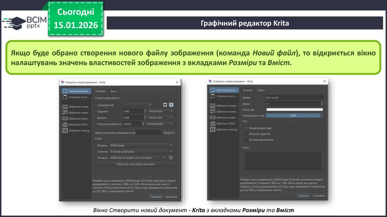Screen dimensions: 387x217
Task: Open the Профіль dropdown with sRGB-elle-V2
Action: click(x=138, y=158)
